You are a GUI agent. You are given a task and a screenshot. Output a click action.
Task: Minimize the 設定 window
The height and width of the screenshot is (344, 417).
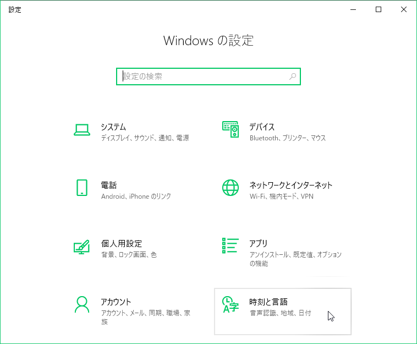click(353, 9)
